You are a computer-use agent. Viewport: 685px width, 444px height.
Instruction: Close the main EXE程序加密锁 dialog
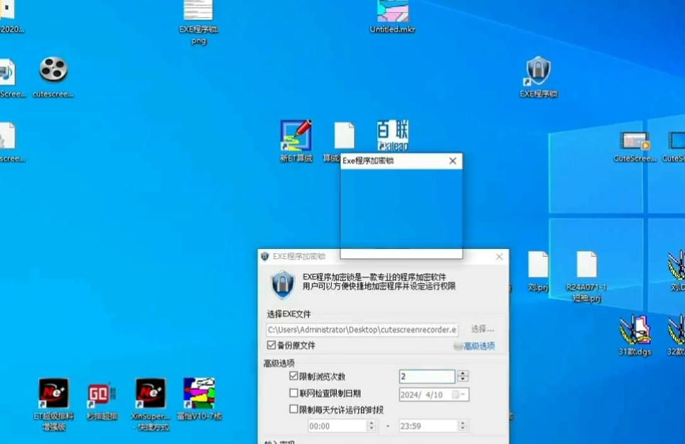500,257
